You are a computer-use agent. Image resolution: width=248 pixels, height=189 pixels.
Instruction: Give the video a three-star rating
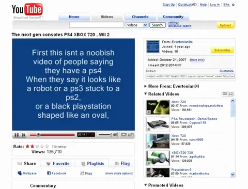tap(37, 147)
